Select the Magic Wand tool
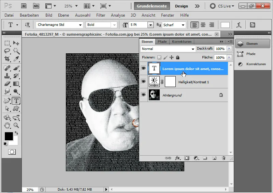This screenshot has width=273, height=193. pyautogui.click(x=16, y=51)
